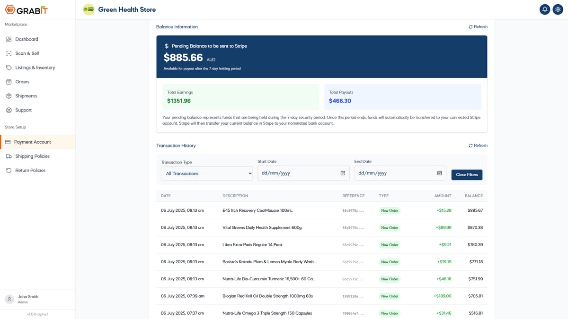This screenshot has width=568, height=319.
Task: Open the Start Date calendar picker
Action: pyautogui.click(x=342, y=173)
